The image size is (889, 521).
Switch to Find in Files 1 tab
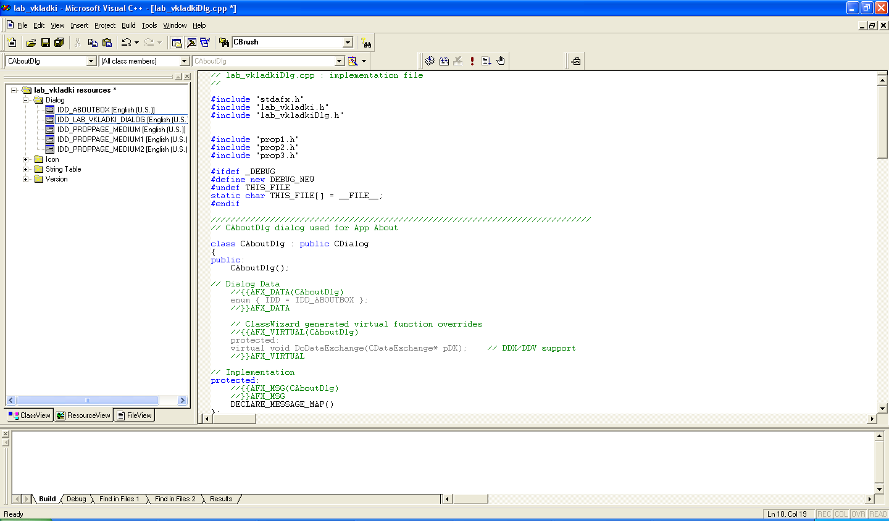(119, 499)
